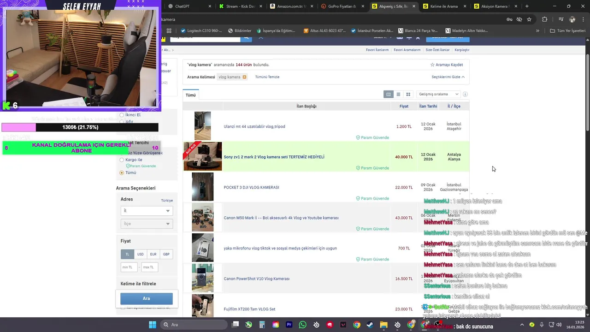Open the Favori İlanlarım link
The image size is (590, 332).
[x=377, y=50]
